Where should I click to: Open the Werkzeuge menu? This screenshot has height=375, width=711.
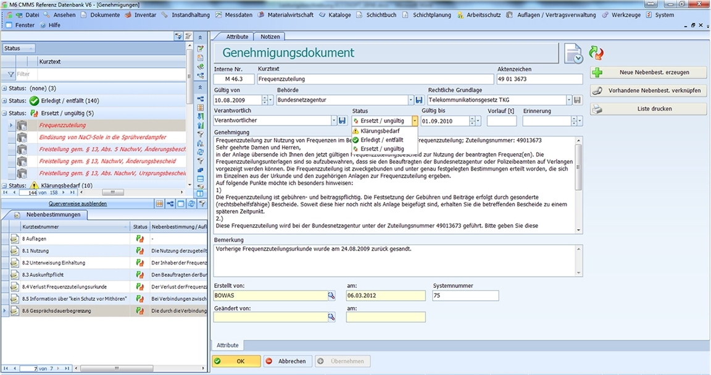(x=626, y=15)
